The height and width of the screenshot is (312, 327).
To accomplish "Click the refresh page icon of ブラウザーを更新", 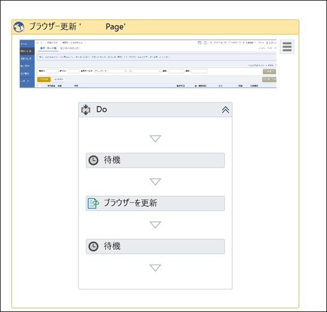I will (93, 203).
